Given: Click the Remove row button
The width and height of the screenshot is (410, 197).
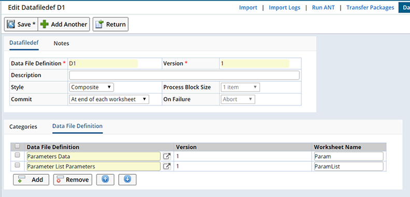Looking at the screenshot, I should pos(73,179).
